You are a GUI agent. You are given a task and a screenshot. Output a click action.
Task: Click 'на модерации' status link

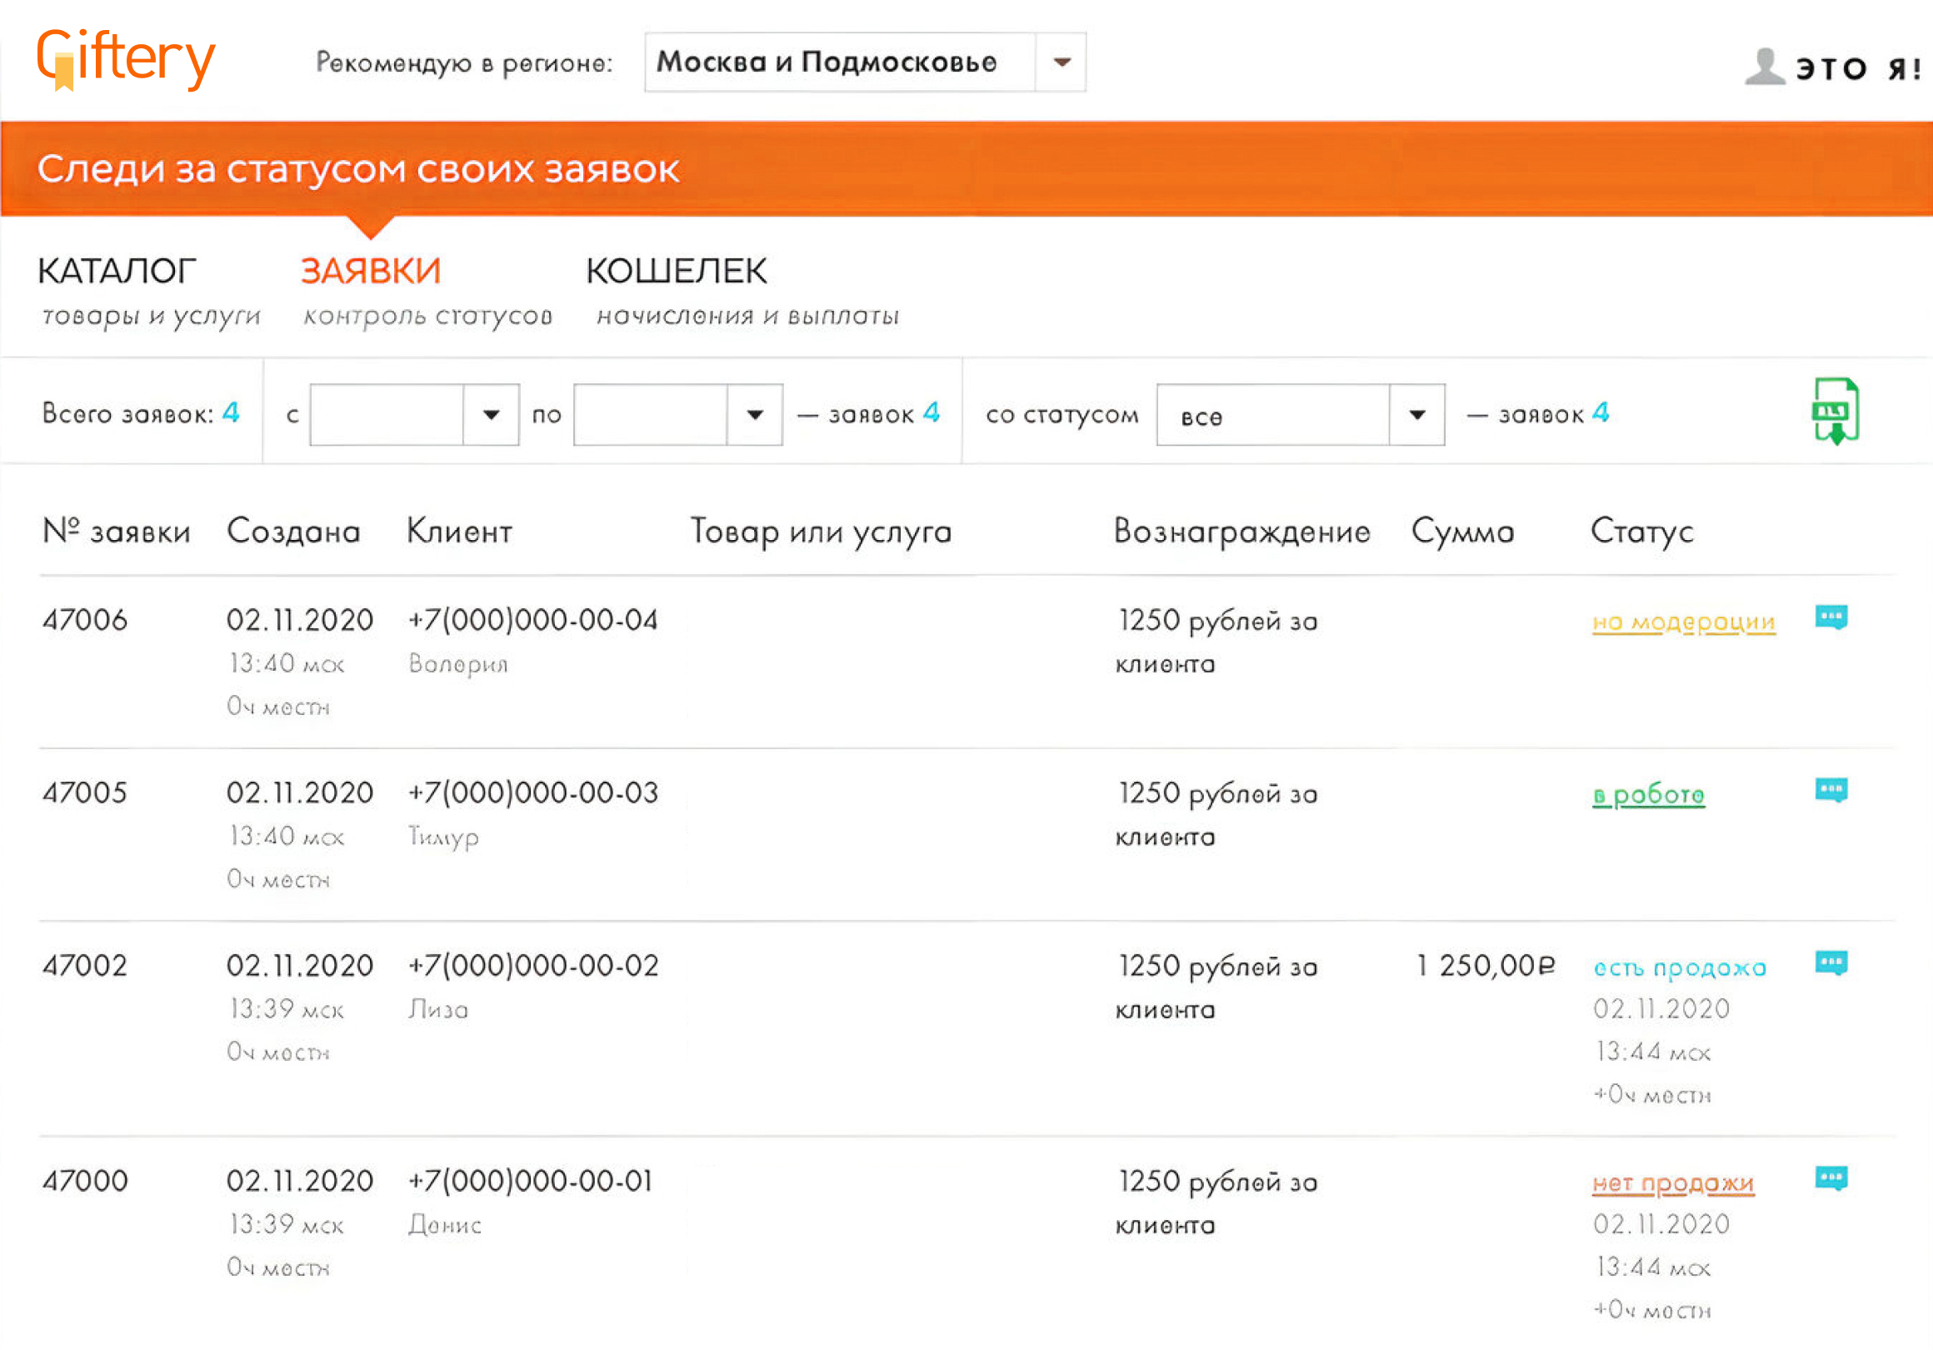coord(1684,622)
